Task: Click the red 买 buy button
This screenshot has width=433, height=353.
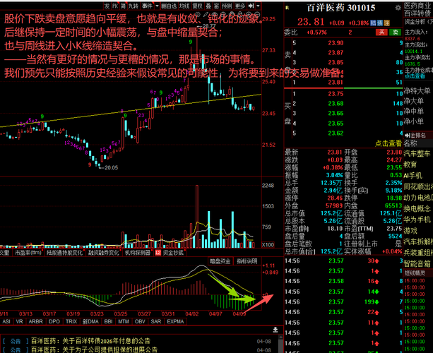Action: (381, 32)
